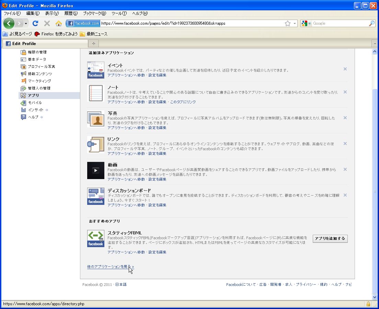The width and height of the screenshot is (379, 309).
Task: Click the vertical scrollbar thumb
Action: (375, 191)
